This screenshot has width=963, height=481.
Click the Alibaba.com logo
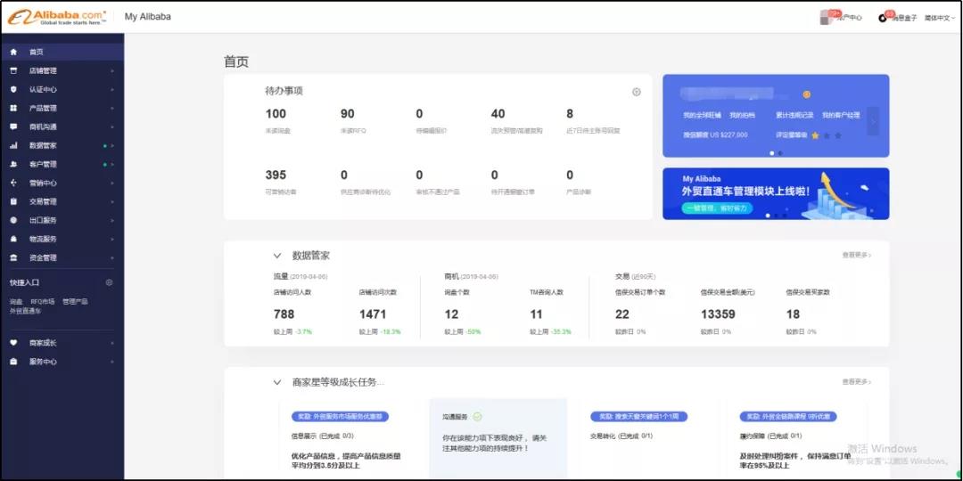57,17
